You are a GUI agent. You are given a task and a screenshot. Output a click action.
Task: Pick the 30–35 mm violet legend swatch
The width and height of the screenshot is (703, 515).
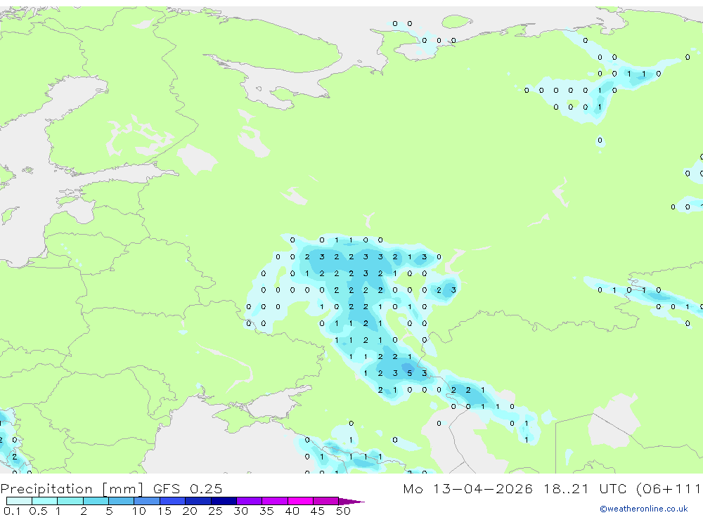click(x=250, y=501)
